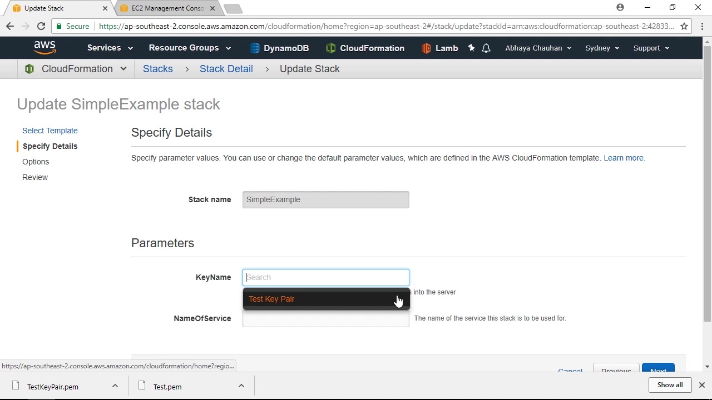Image resolution: width=712 pixels, height=400 pixels.
Task: Click the CloudFormation breadcrumb service icon
Action: tap(29, 69)
